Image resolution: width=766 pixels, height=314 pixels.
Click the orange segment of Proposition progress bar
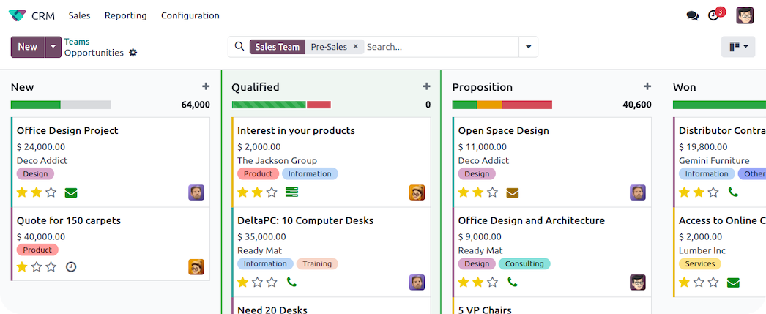[489, 105]
